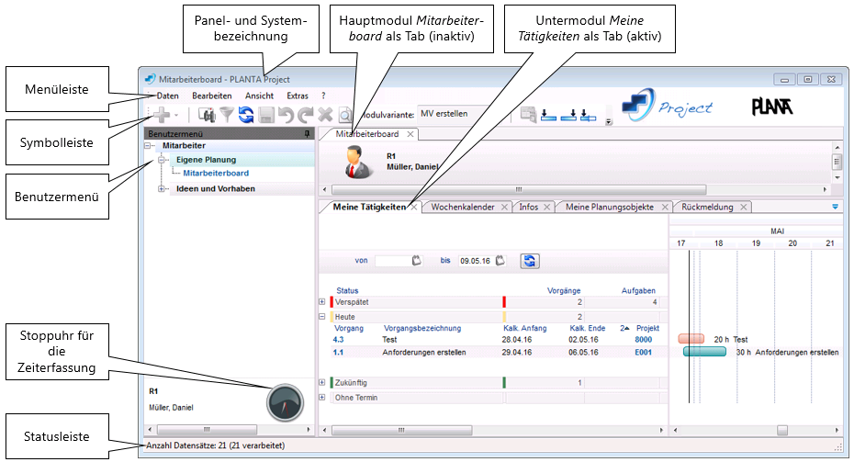Open the Bearbeiten menu
The width and height of the screenshot is (854, 462).
click(212, 96)
